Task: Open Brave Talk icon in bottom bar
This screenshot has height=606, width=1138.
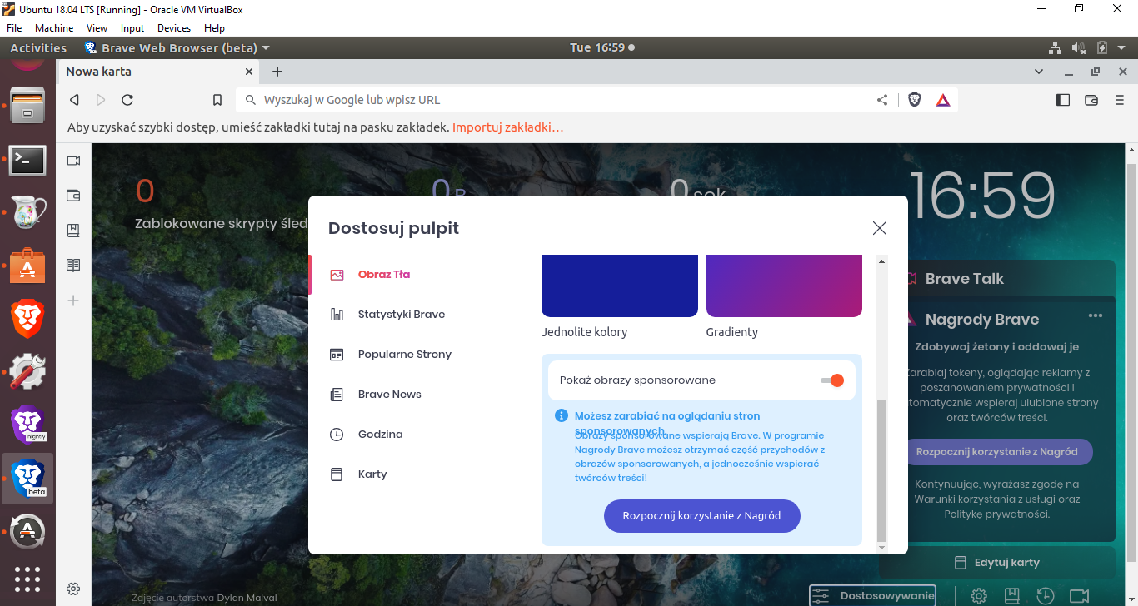Action: coord(1080,596)
